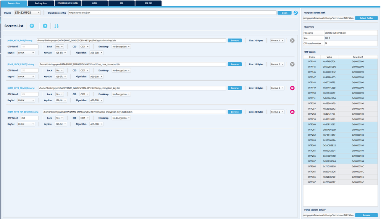Click the Index column header
The height and width of the screenshot is (219, 381).
[312, 57]
